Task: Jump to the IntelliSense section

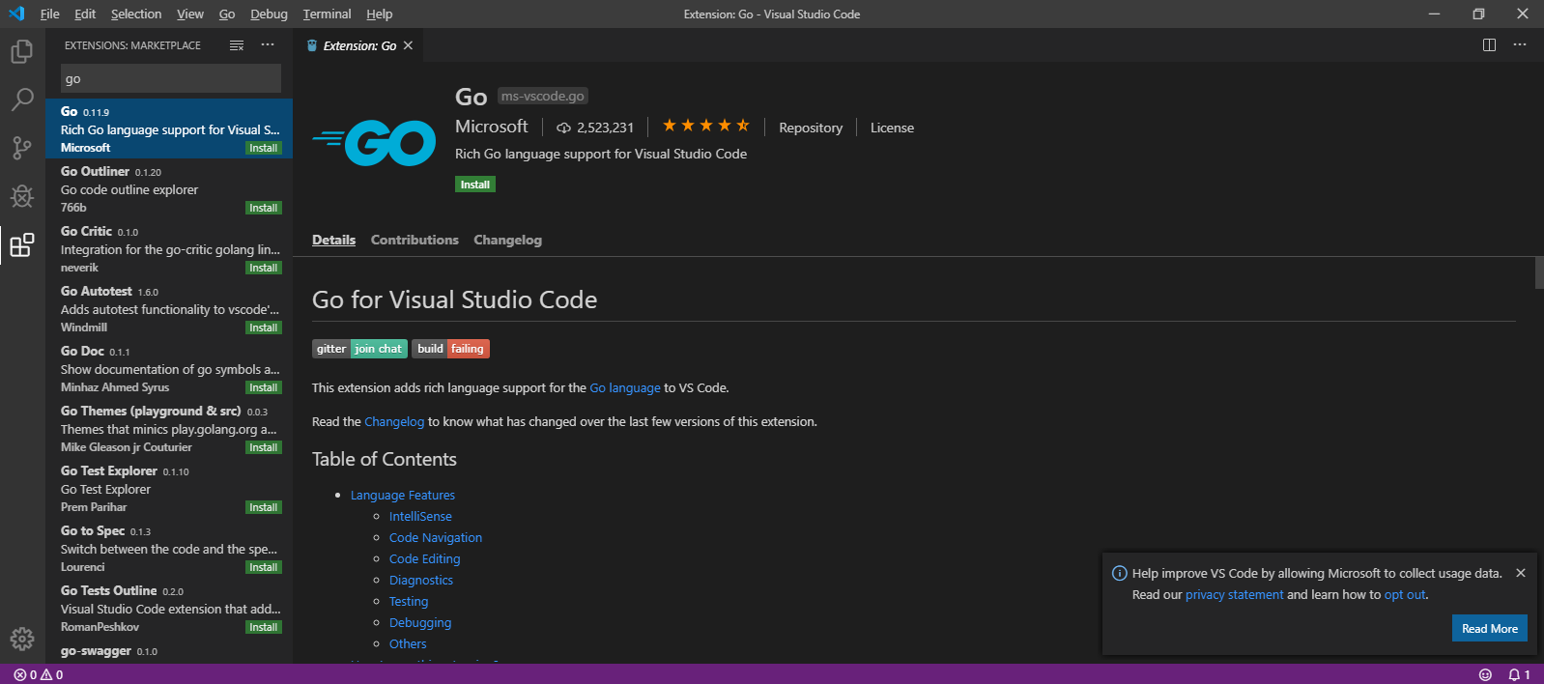Action: pos(420,516)
